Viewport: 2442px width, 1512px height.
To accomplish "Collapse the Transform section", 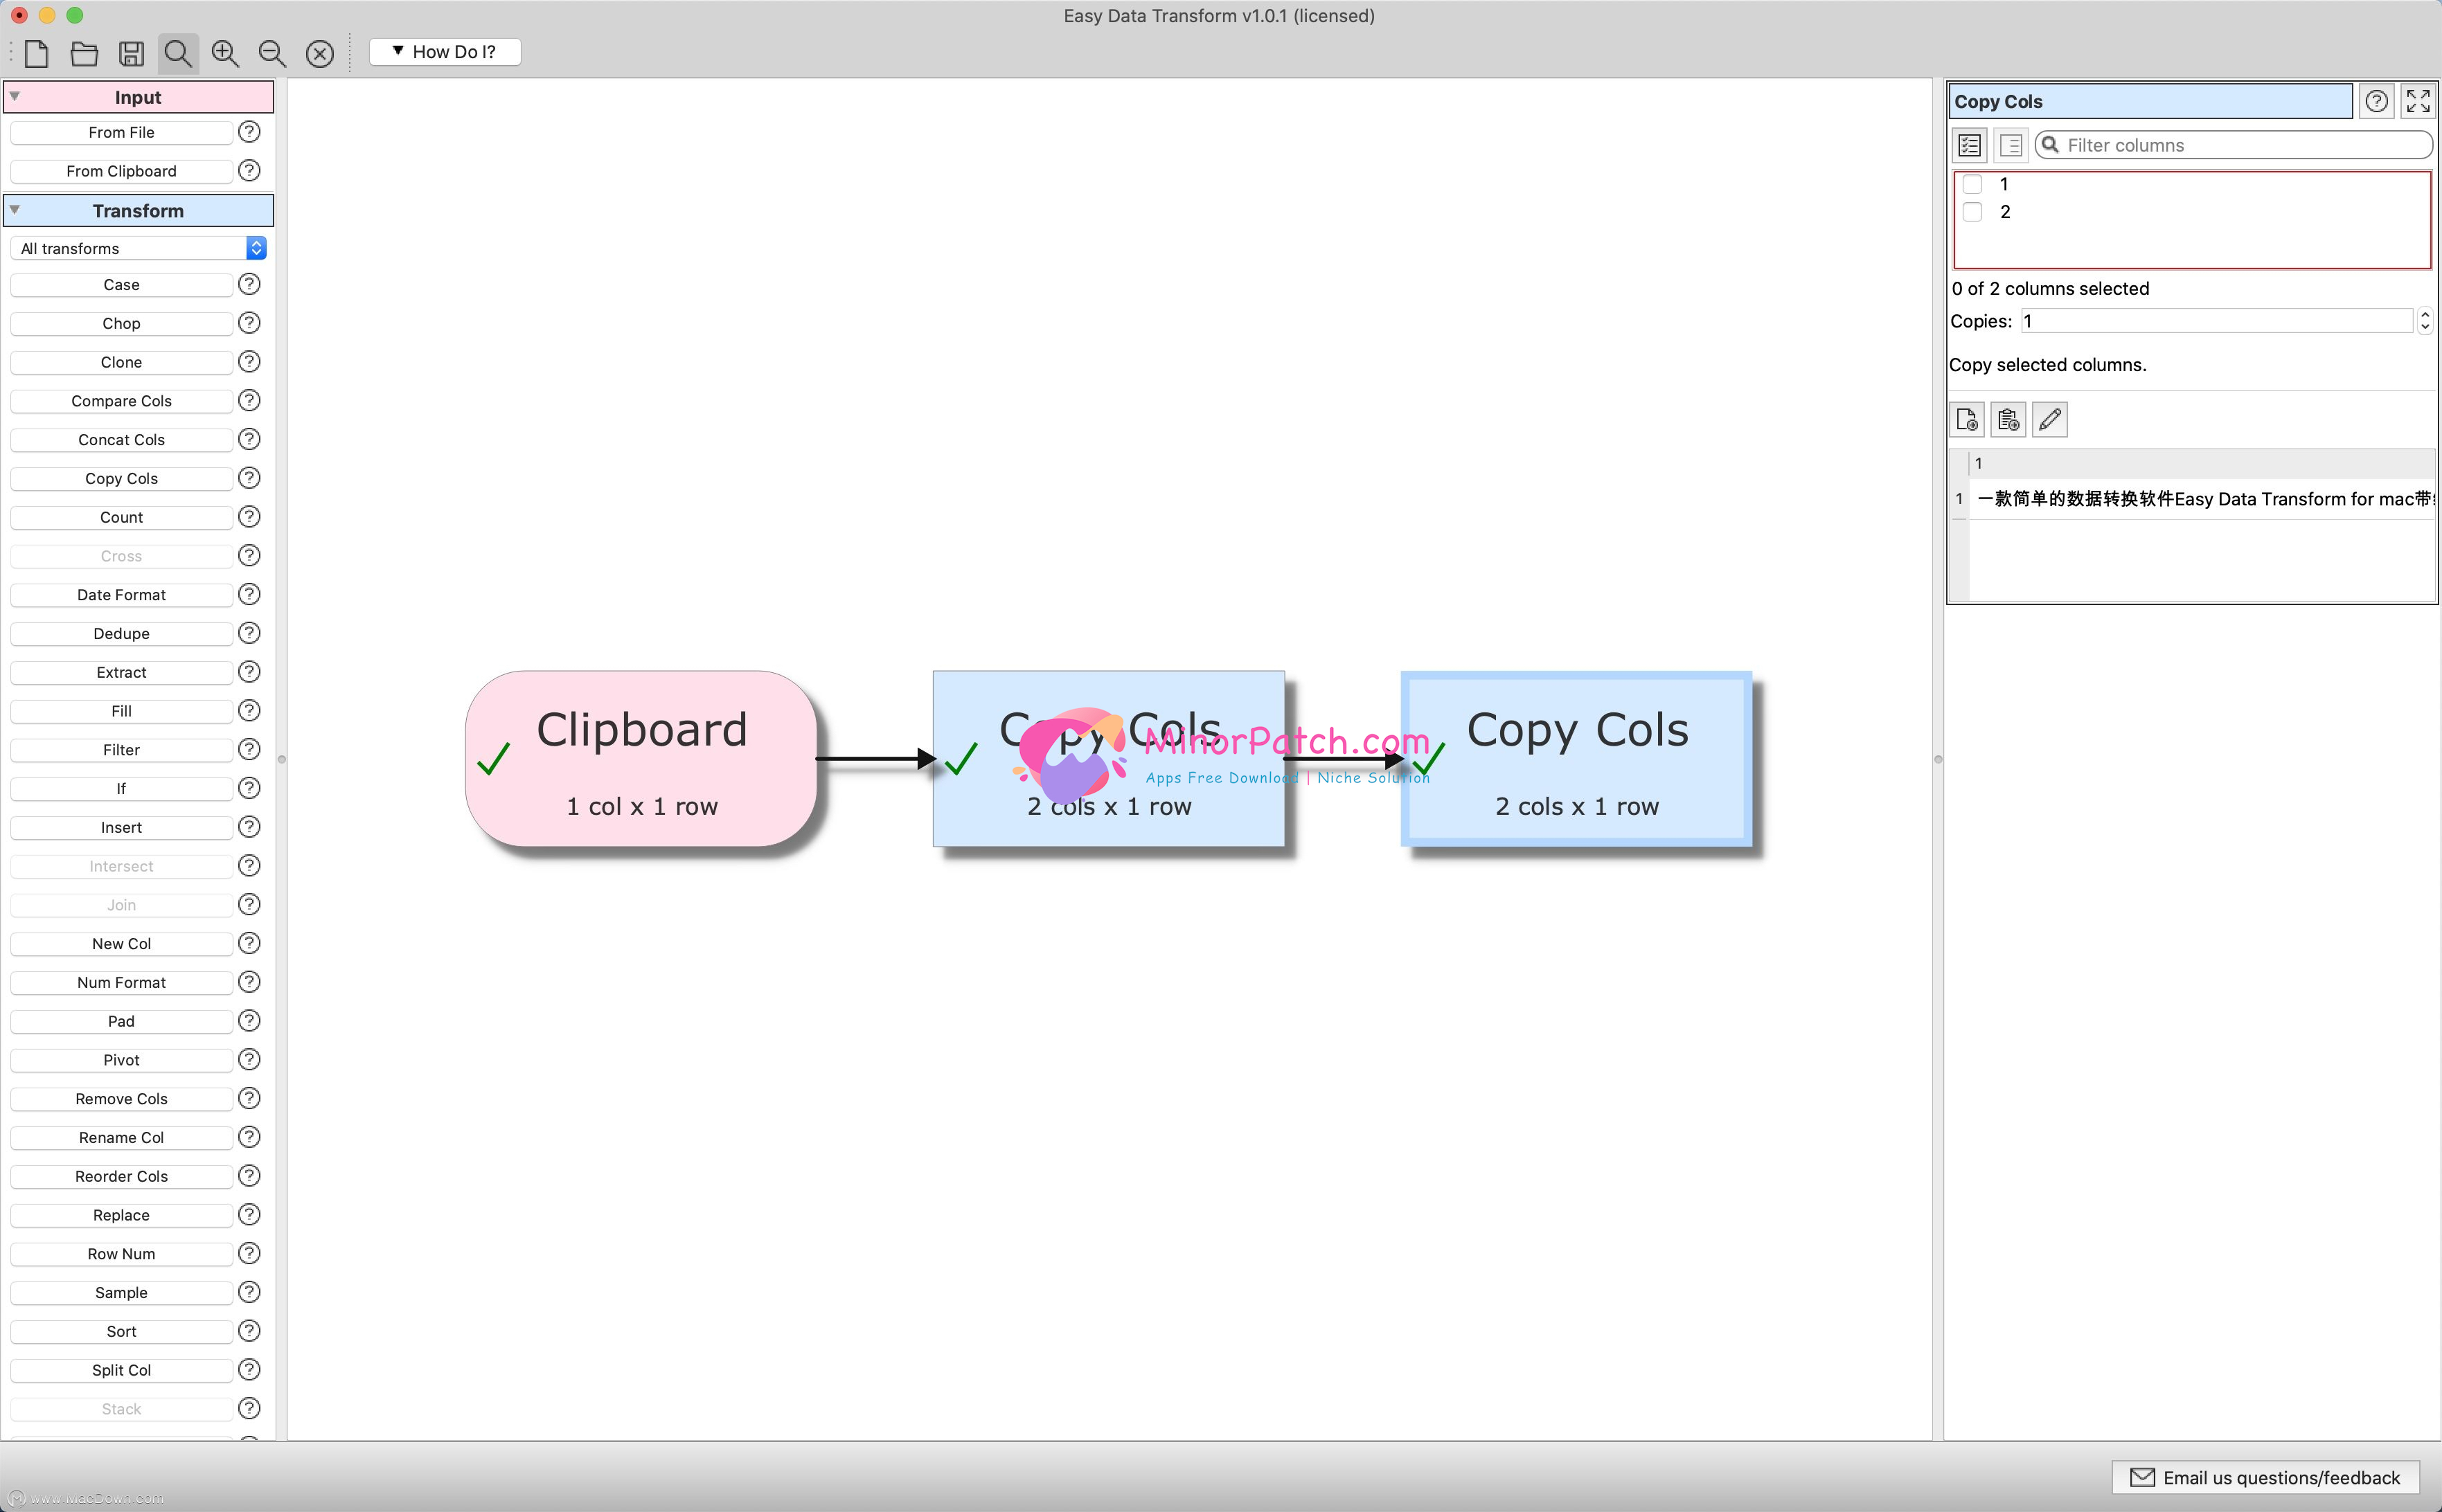I will pos(15,210).
